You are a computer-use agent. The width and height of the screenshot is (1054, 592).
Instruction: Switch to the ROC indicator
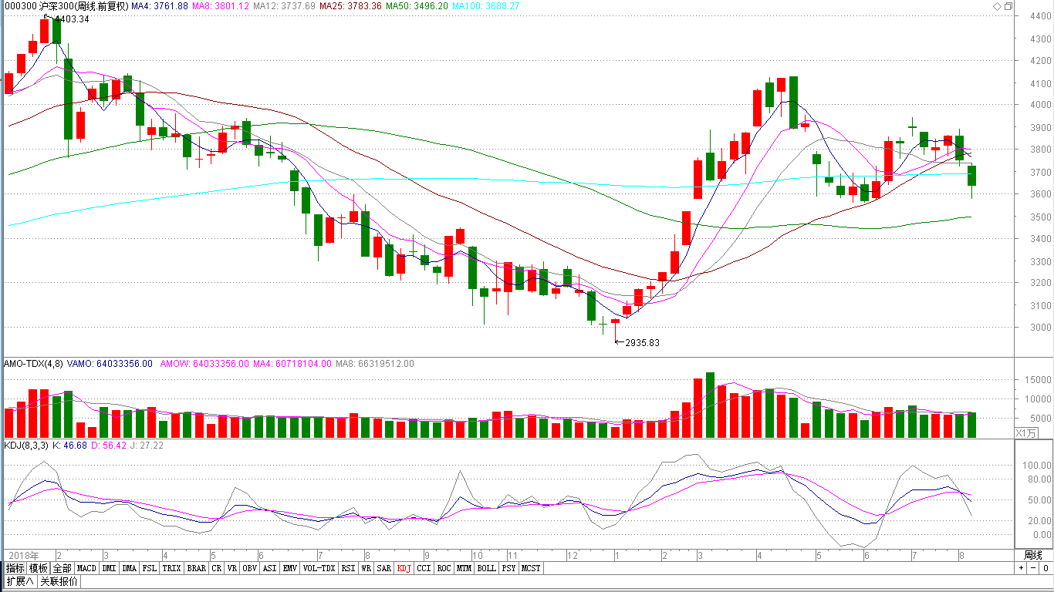tap(444, 568)
